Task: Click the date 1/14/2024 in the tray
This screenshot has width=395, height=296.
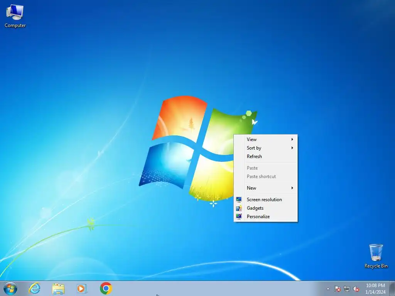Action: pyautogui.click(x=375, y=292)
